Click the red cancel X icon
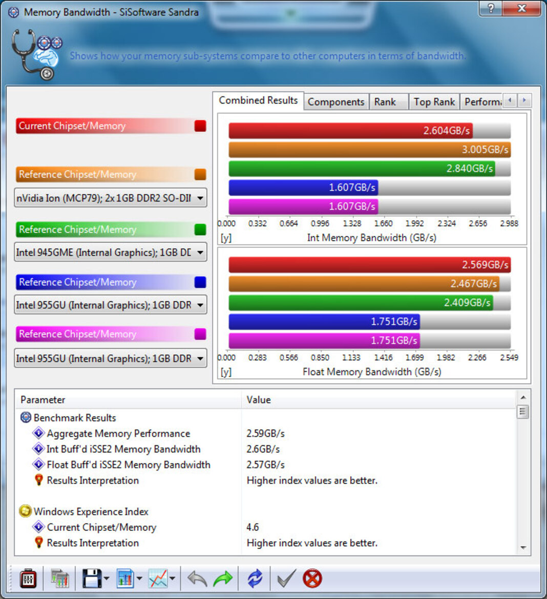547x599 pixels. [x=312, y=579]
